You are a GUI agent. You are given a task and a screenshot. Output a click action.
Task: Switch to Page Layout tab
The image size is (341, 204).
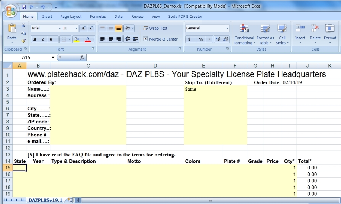[x=71, y=16]
